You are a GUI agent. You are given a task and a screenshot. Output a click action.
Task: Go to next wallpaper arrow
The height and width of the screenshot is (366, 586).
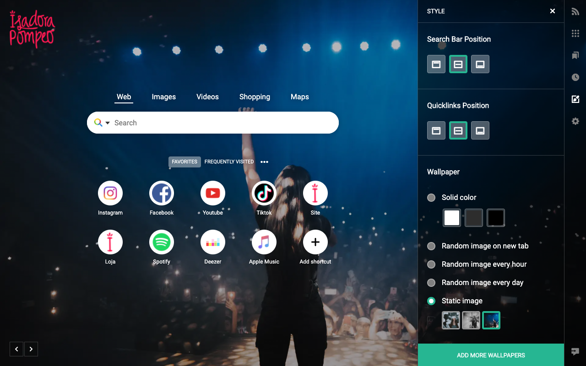31,349
